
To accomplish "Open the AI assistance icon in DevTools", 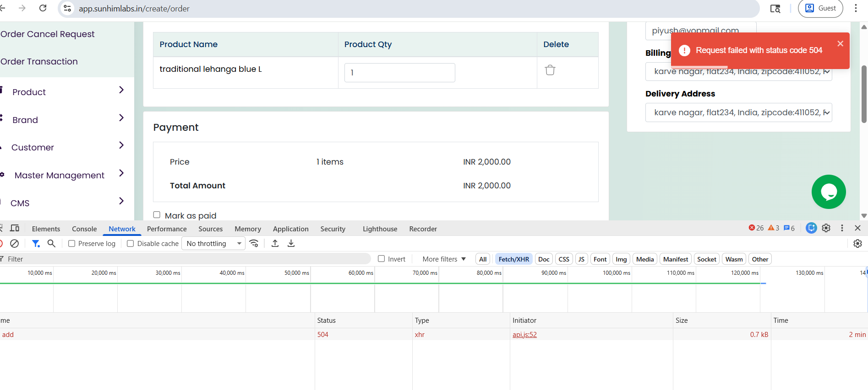I will coord(811,228).
